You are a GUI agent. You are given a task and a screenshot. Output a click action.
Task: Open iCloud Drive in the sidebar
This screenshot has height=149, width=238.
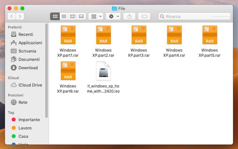coord(27,85)
